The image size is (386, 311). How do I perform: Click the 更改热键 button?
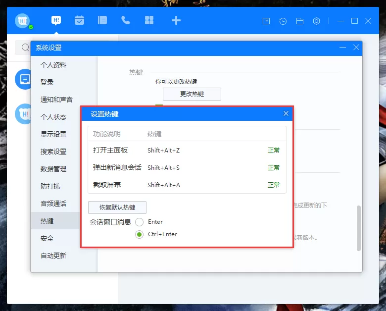tap(192, 94)
